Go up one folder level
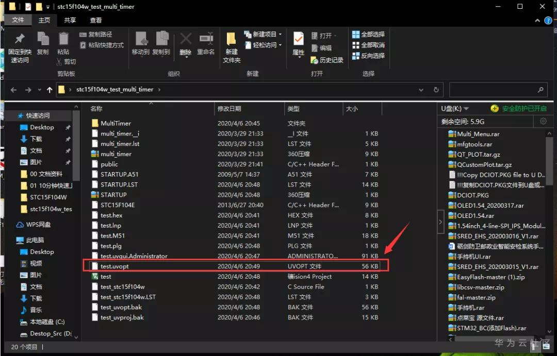 point(50,90)
